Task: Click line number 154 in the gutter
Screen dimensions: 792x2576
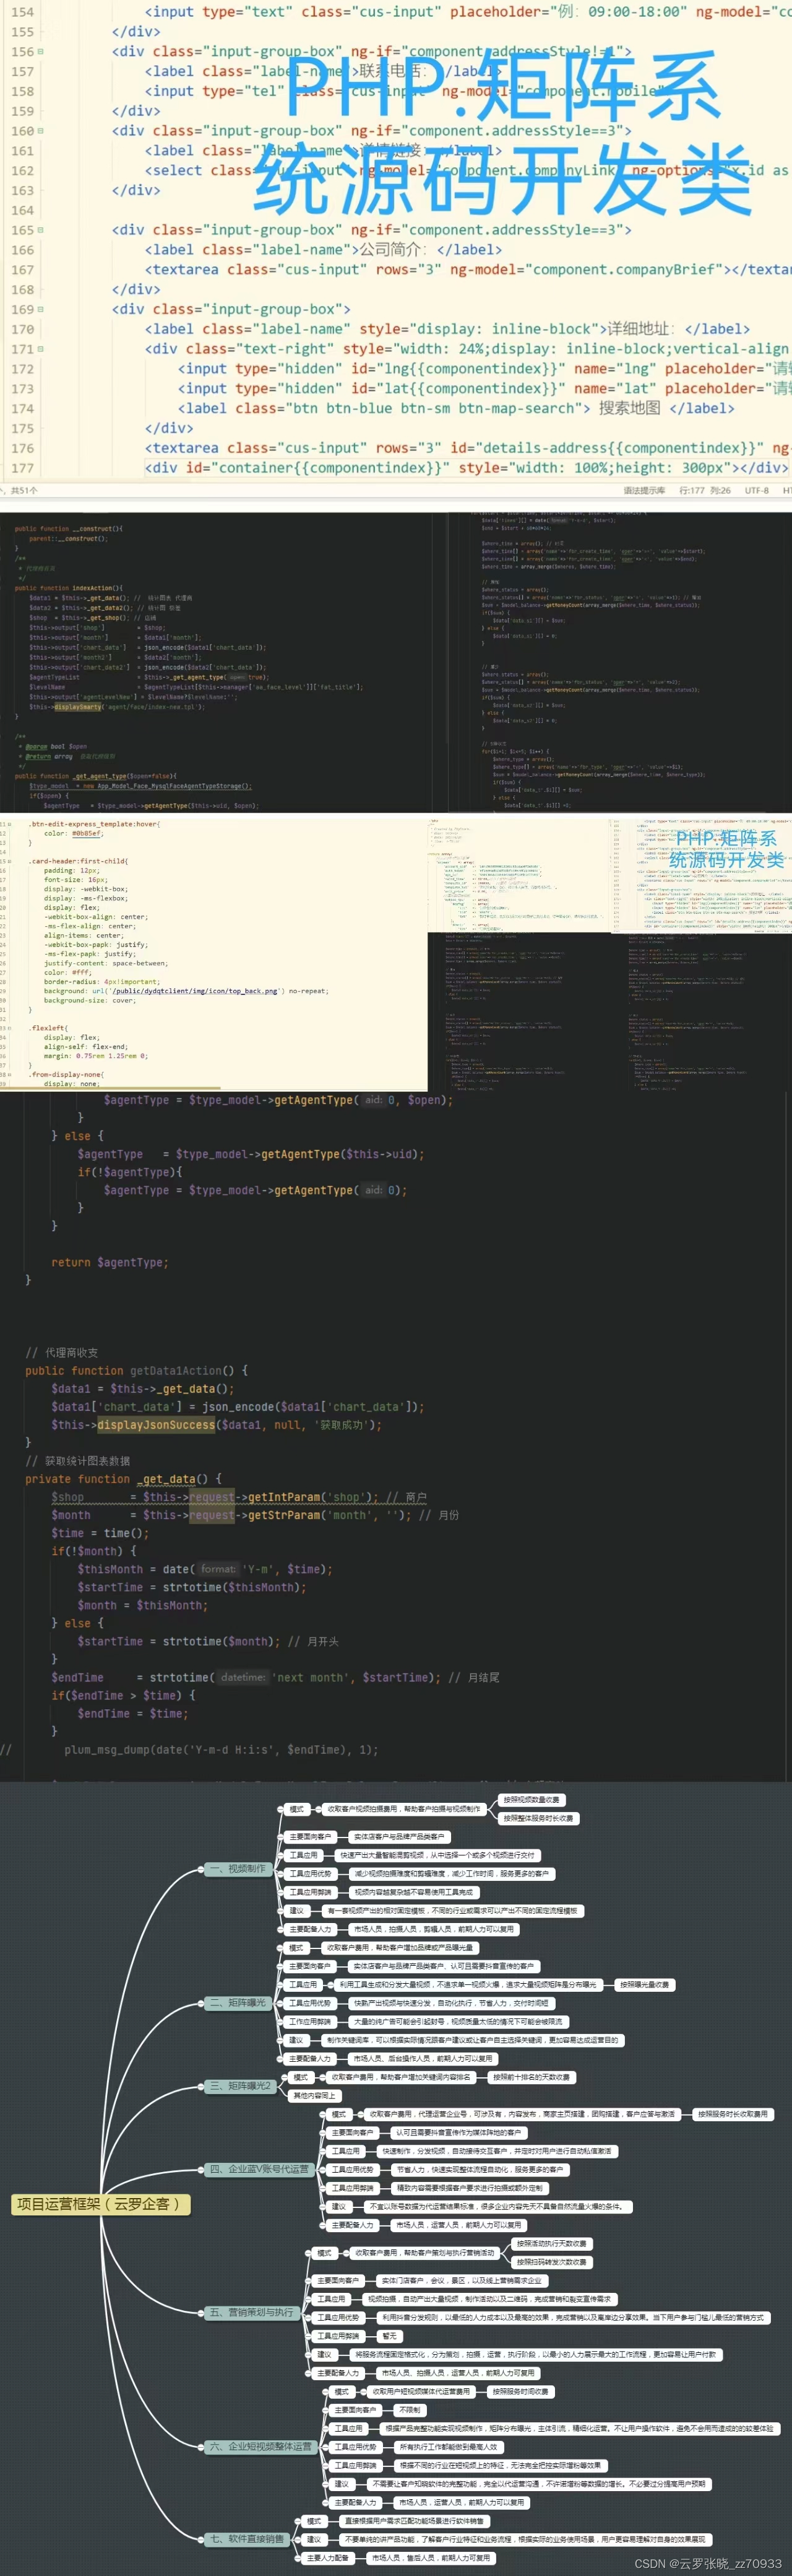Action: (x=22, y=12)
